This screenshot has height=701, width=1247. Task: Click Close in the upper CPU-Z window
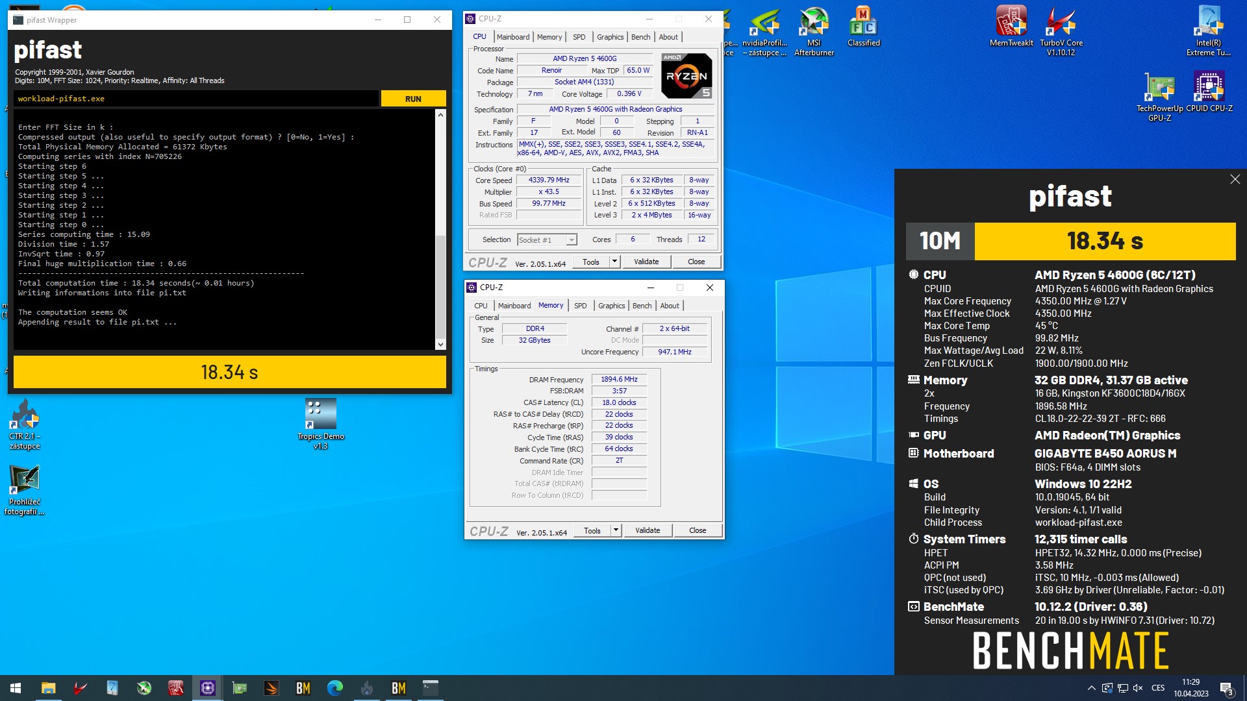(696, 262)
